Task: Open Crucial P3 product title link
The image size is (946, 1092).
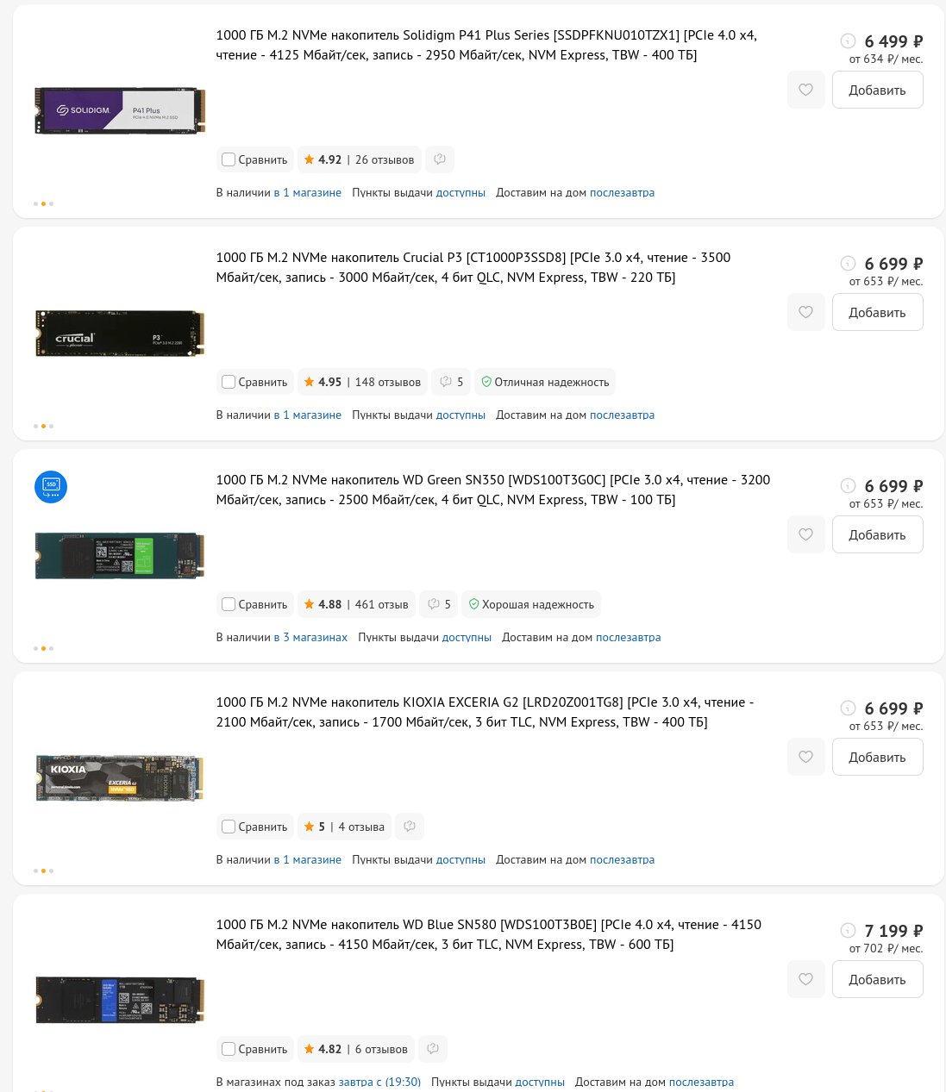Action: tap(473, 267)
